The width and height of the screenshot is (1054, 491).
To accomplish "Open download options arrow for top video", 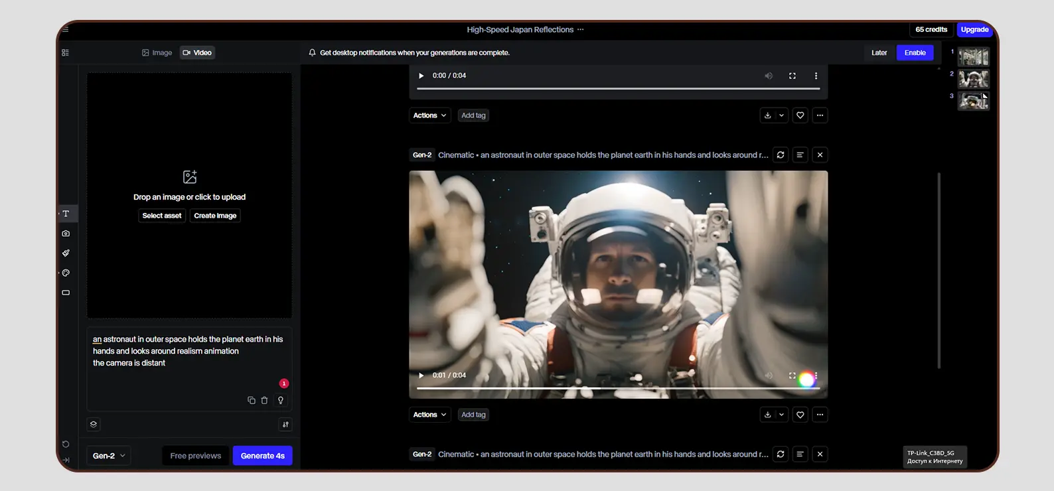I will pos(782,115).
